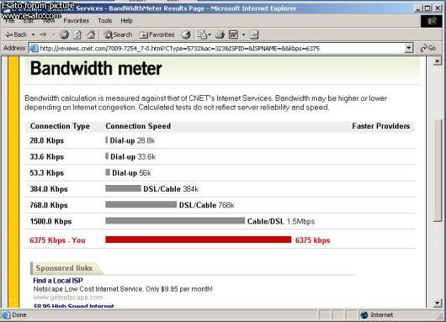Click the Connection Speed column header
Image resolution: width=446 pixels, height=322 pixels.
coord(138,126)
